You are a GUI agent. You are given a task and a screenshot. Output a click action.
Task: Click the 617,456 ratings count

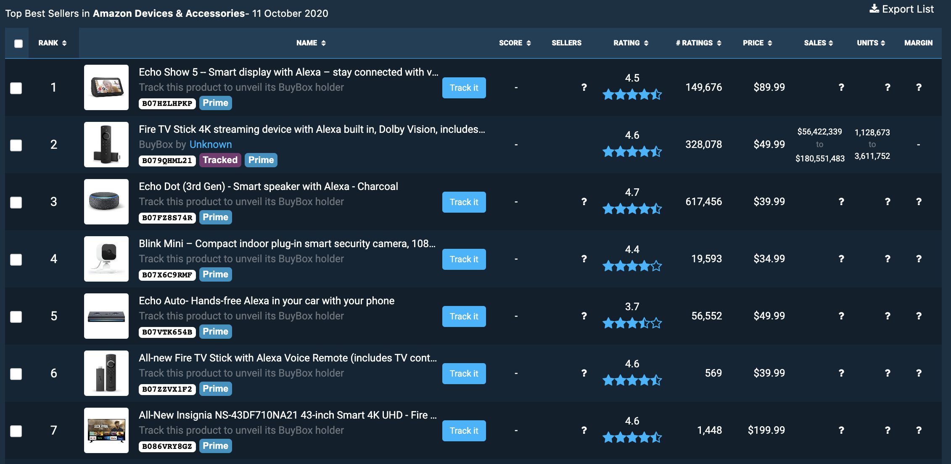tap(704, 202)
